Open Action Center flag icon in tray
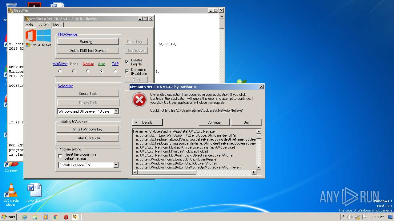This screenshot has width=394, height=221. [x=365, y=217]
